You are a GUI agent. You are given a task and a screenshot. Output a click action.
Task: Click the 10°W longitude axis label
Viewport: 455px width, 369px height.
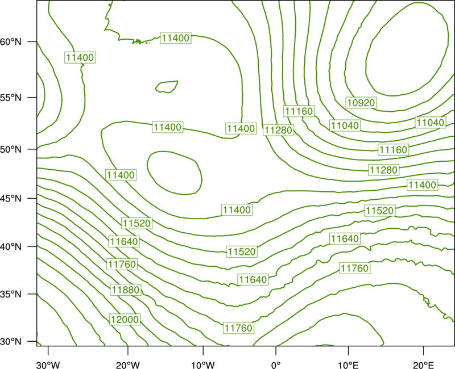coord(203,365)
